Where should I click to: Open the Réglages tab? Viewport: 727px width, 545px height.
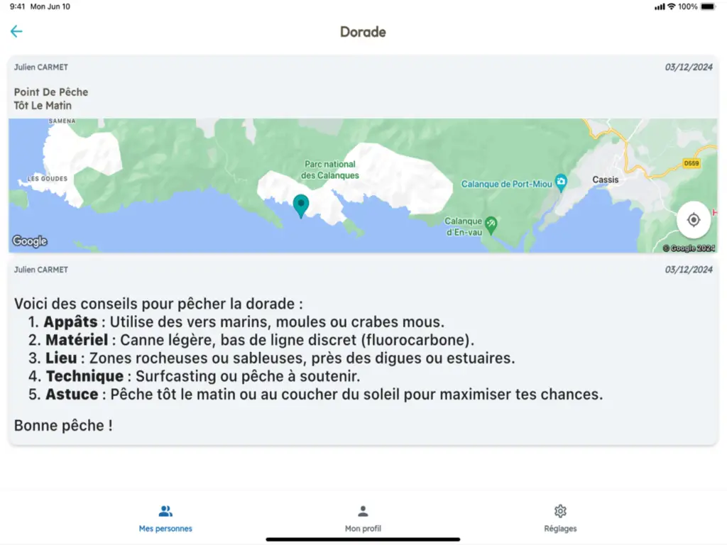click(x=560, y=528)
